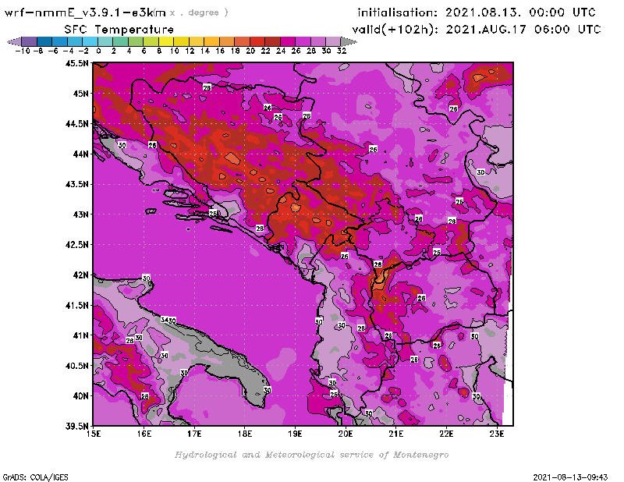The width and height of the screenshot is (624, 482).
Task: Click the orchid 28 to 30 legend swatch
Action: point(318,41)
